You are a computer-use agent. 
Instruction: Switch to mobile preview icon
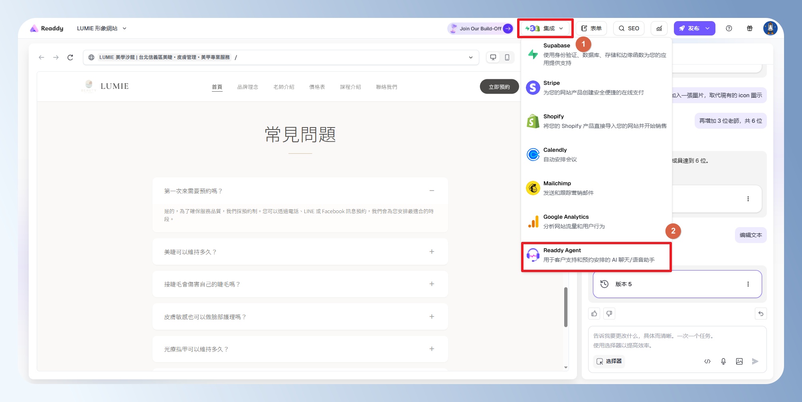click(x=507, y=57)
